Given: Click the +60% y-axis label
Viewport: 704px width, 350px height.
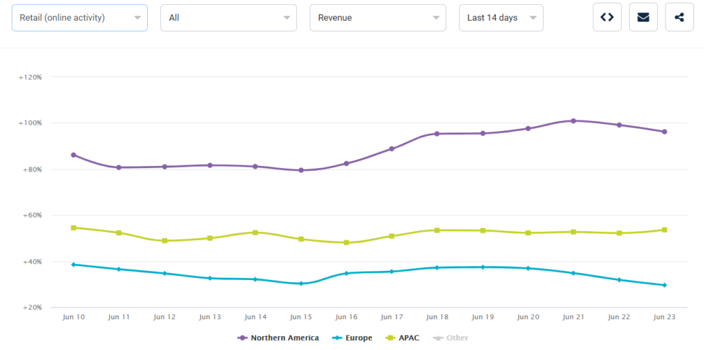Looking at the screenshot, I should 32,215.
